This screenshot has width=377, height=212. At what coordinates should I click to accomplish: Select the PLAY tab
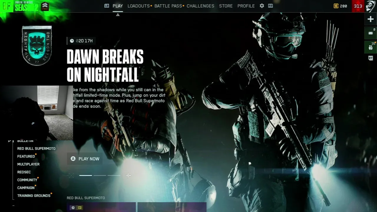(118, 6)
